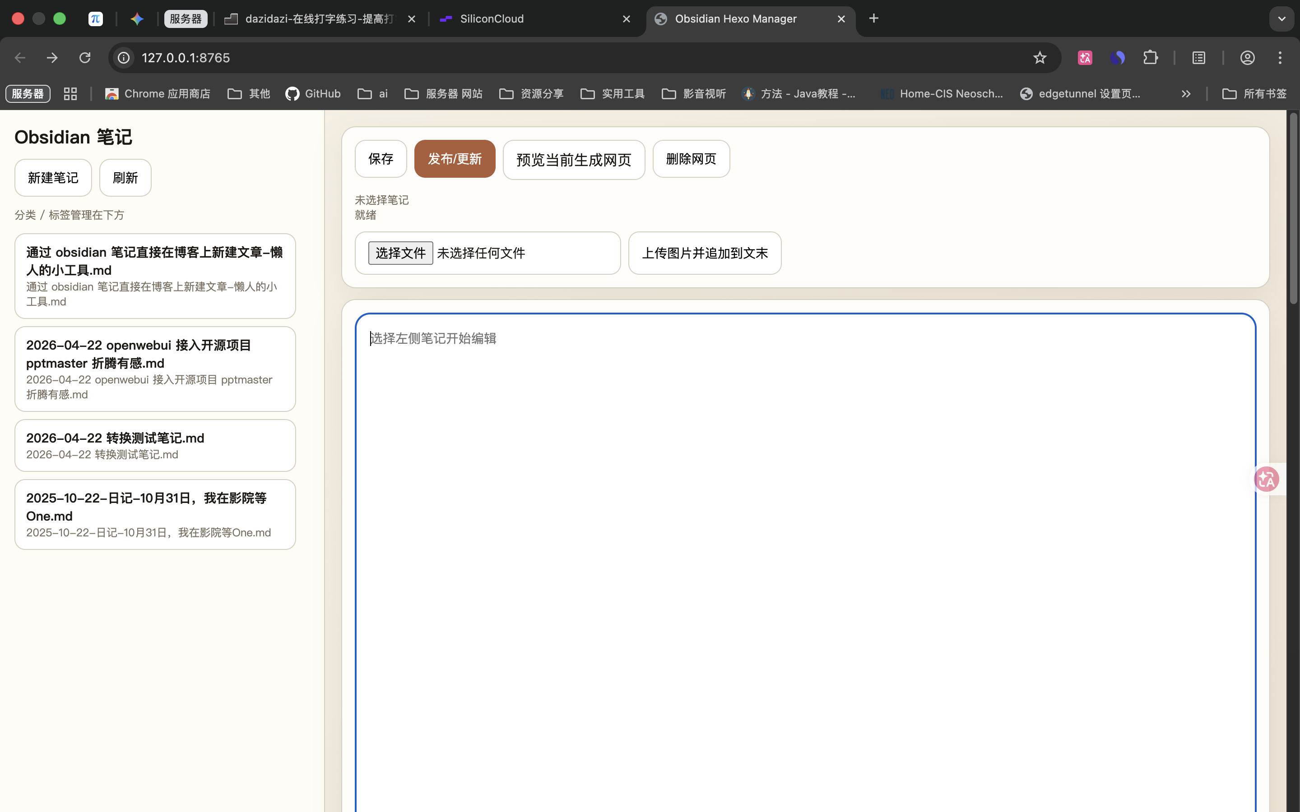Click the 保存 button
Image resolution: width=1300 pixels, height=812 pixels.
(381, 159)
